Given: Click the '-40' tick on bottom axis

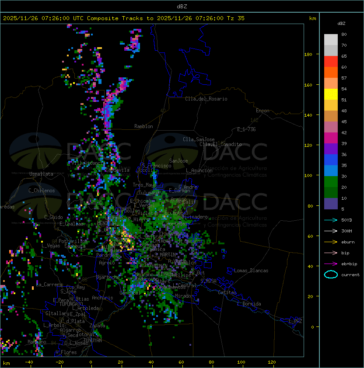Looking at the screenshot, I should 29,362.
